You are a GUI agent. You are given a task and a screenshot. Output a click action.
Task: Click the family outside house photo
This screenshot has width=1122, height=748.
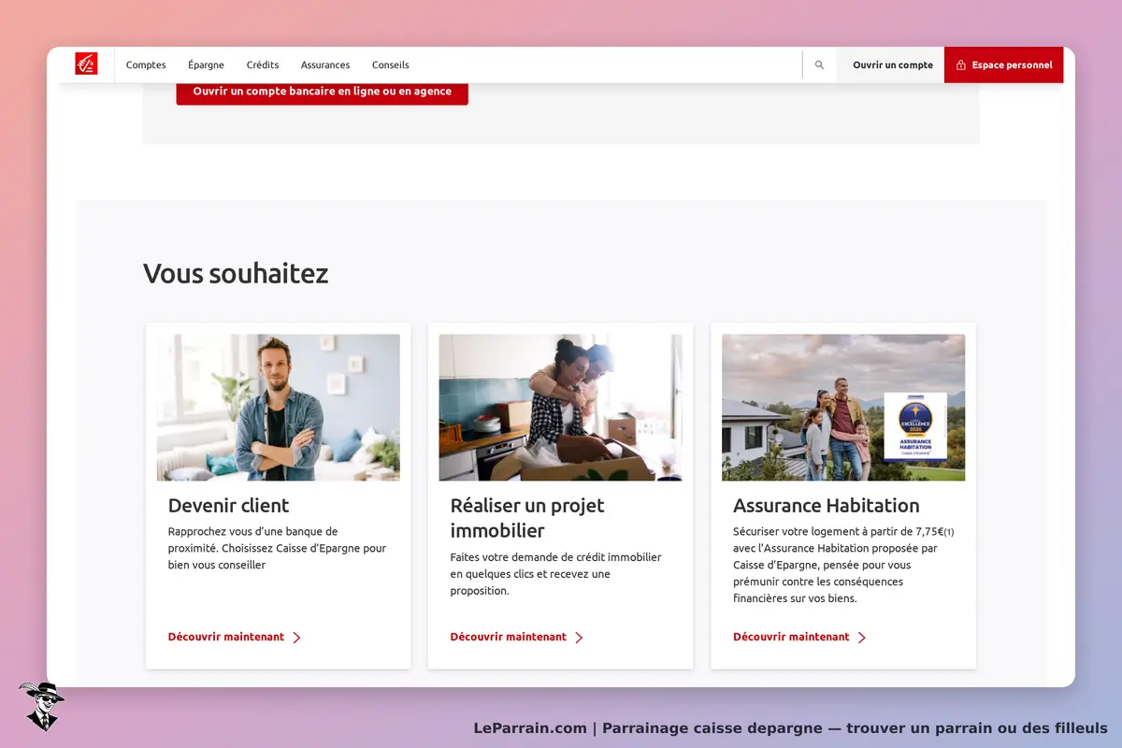(x=843, y=408)
